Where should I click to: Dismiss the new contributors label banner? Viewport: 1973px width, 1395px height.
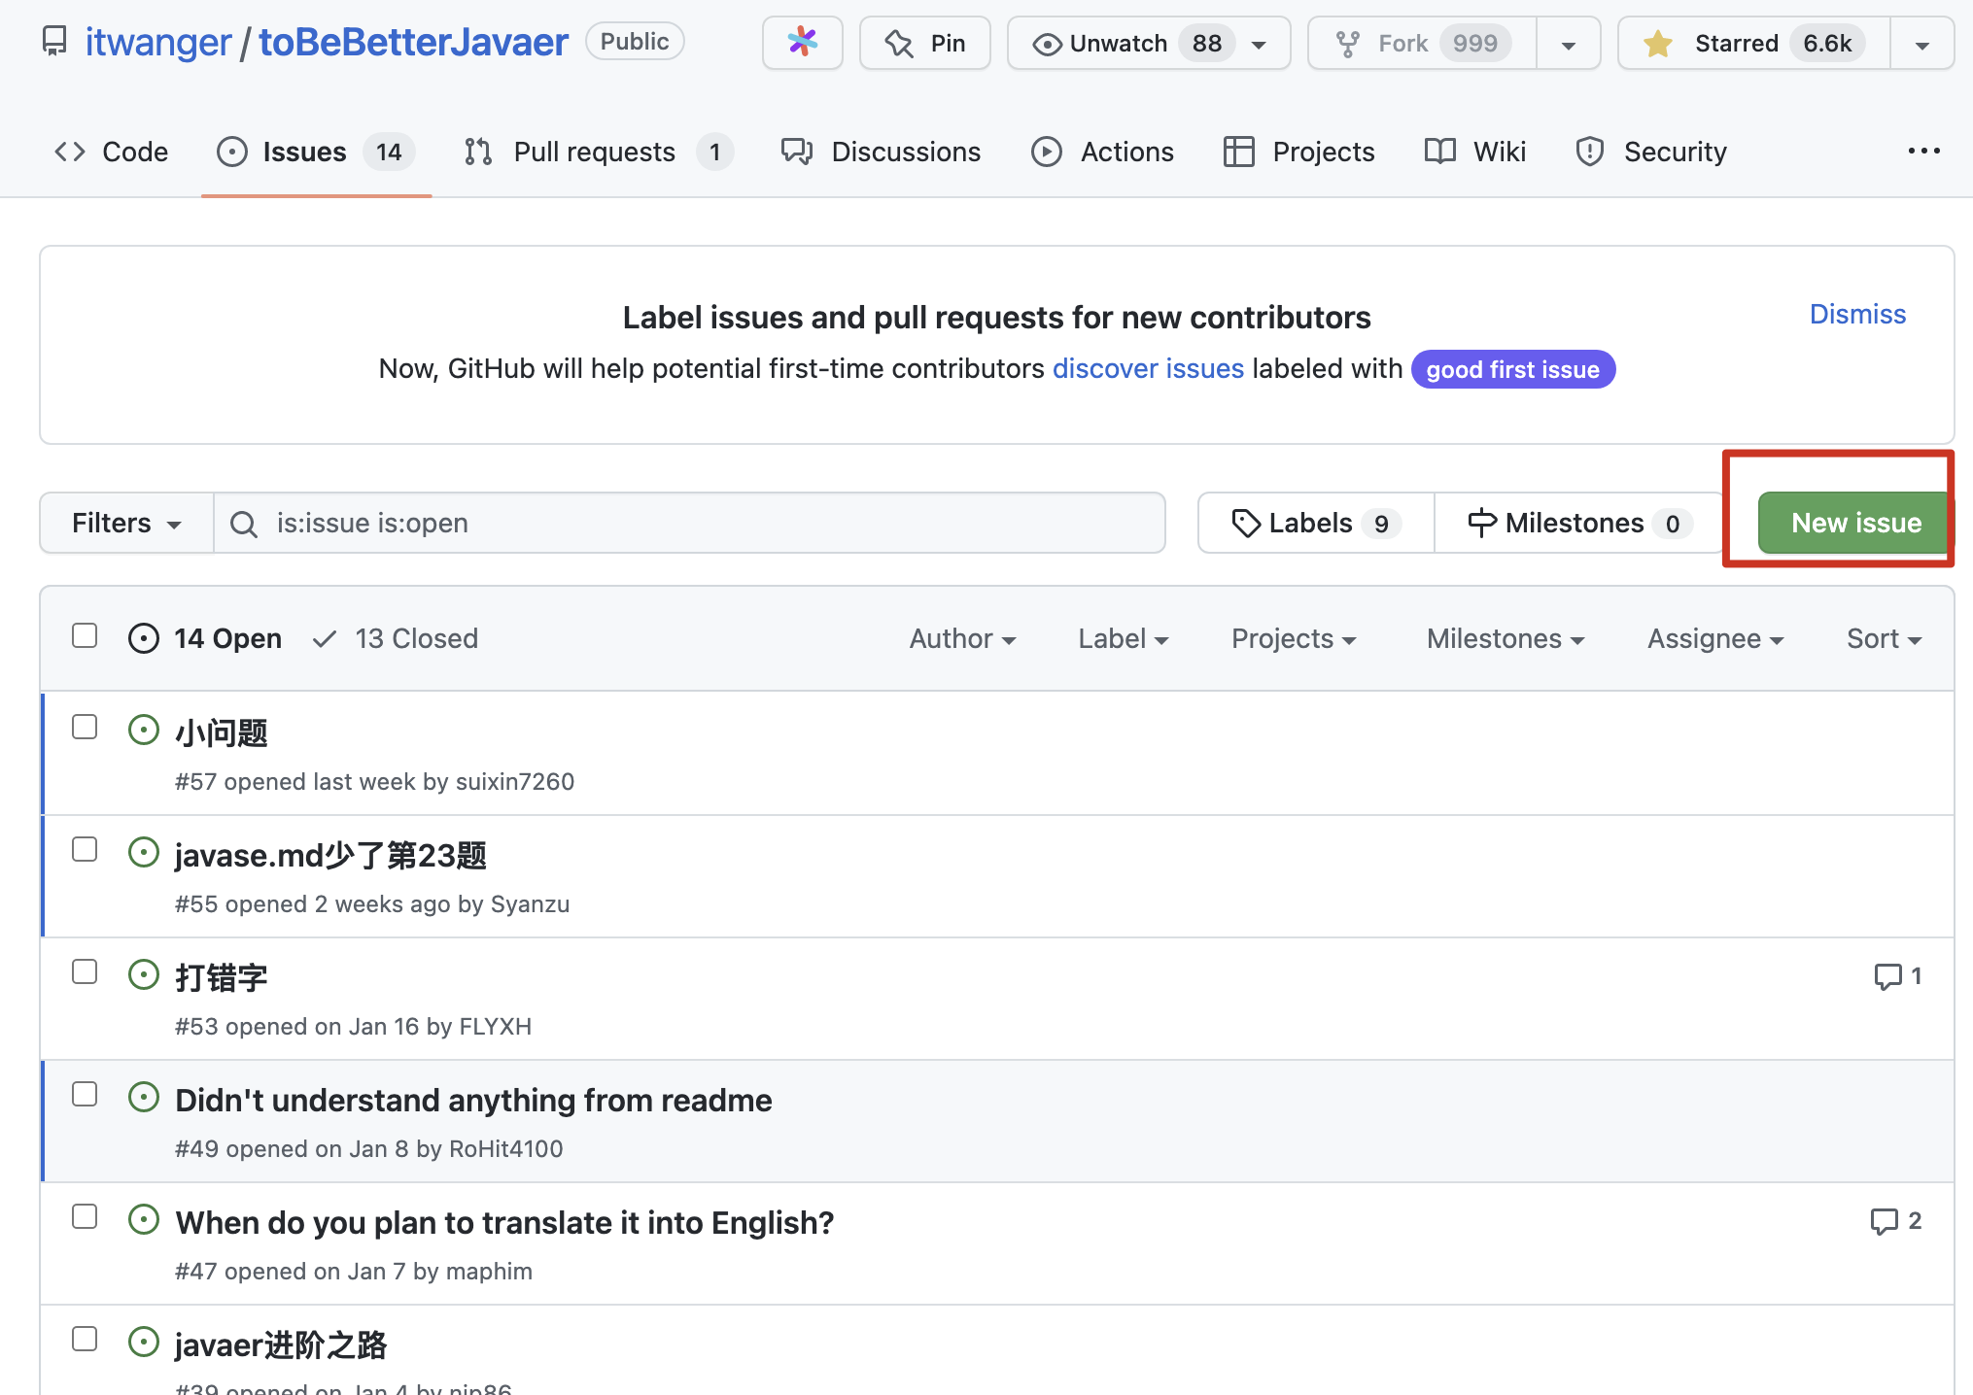coord(1857,314)
